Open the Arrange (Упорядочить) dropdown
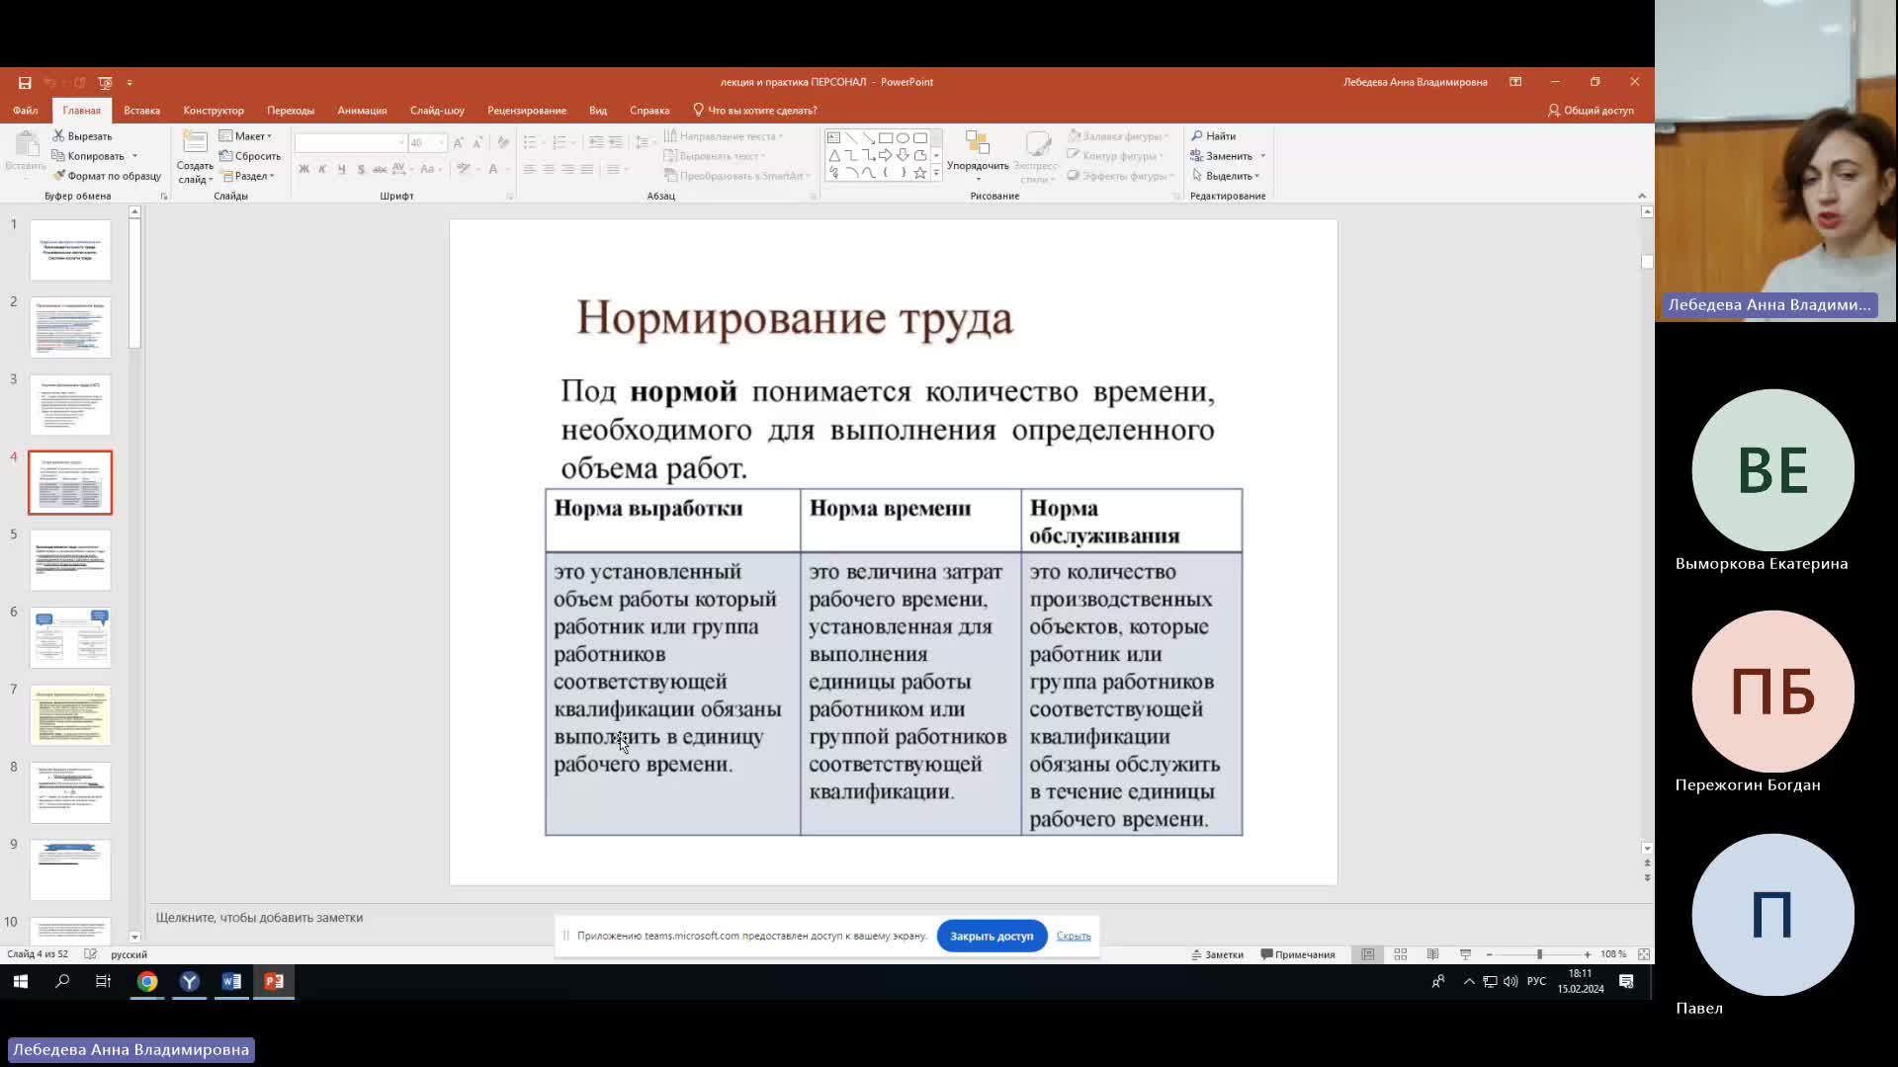The image size is (1898, 1067). (x=978, y=157)
